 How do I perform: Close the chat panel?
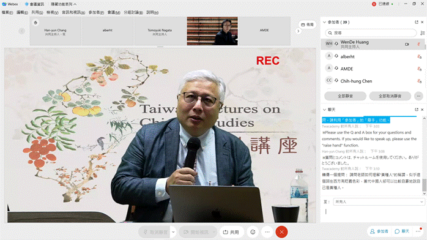point(422,110)
